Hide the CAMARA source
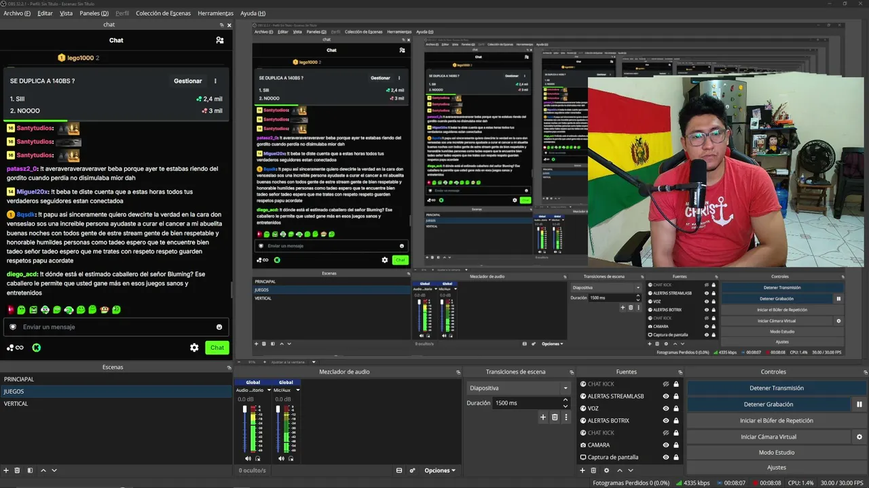The width and height of the screenshot is (869, 488). 666,445
